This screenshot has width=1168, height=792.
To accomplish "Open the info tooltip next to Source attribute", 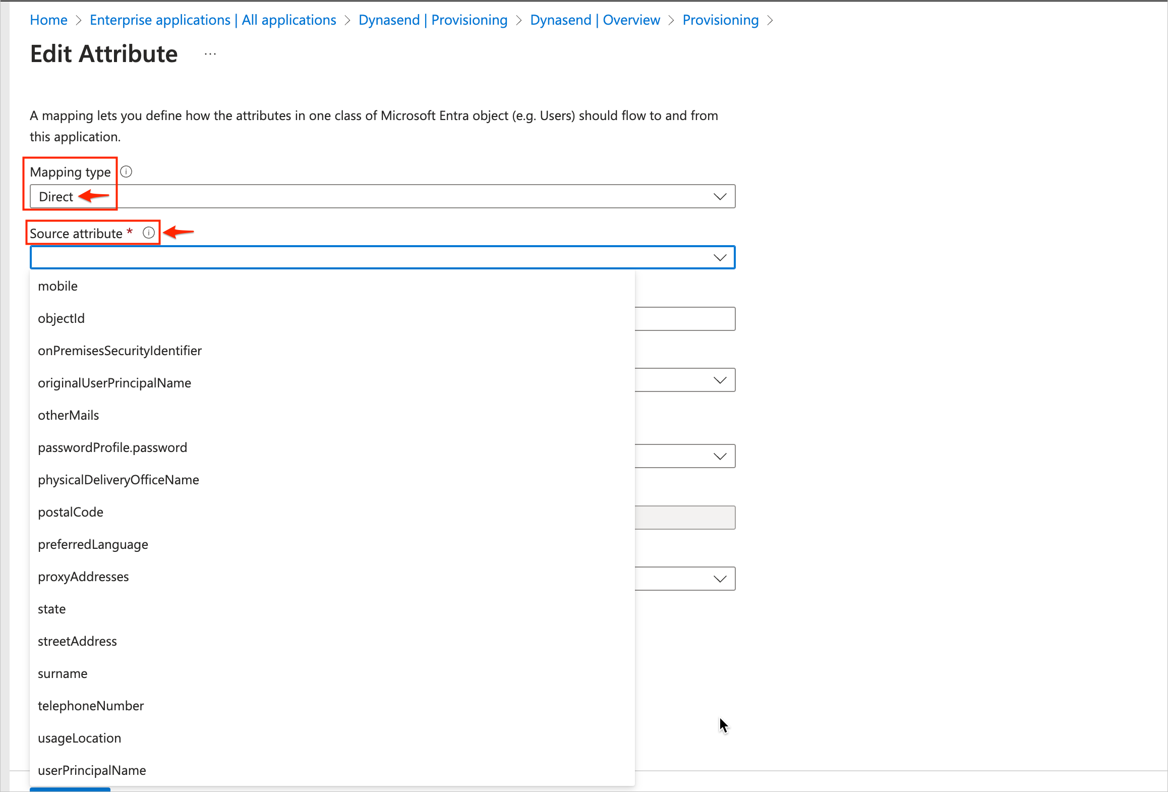I will tap(149, 233).
